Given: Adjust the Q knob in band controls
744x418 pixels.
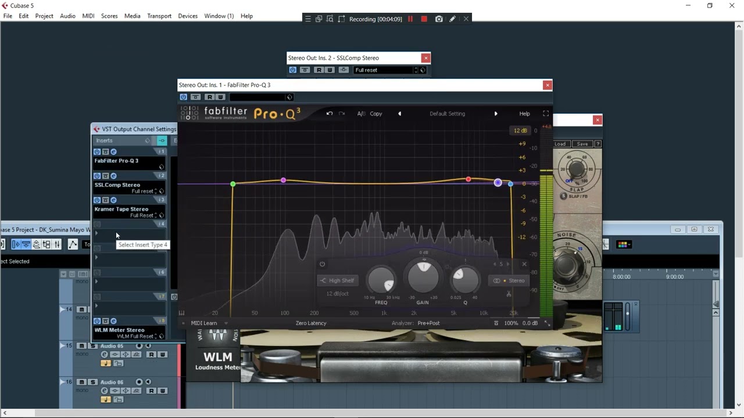Looking at the screenshot, I should click(464, 279).
